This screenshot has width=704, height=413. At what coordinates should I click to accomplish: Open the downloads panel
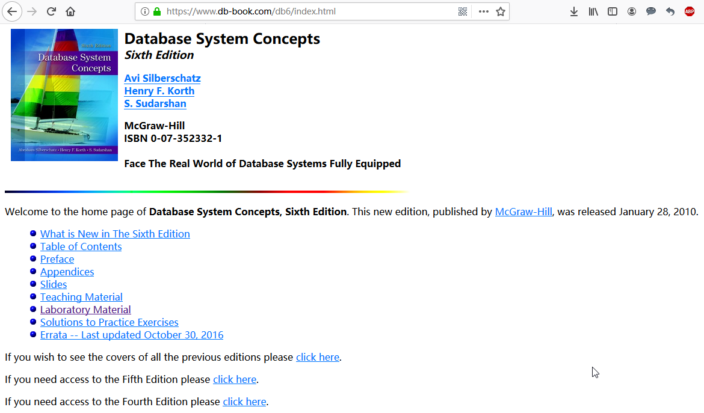[x=574, y=11]
